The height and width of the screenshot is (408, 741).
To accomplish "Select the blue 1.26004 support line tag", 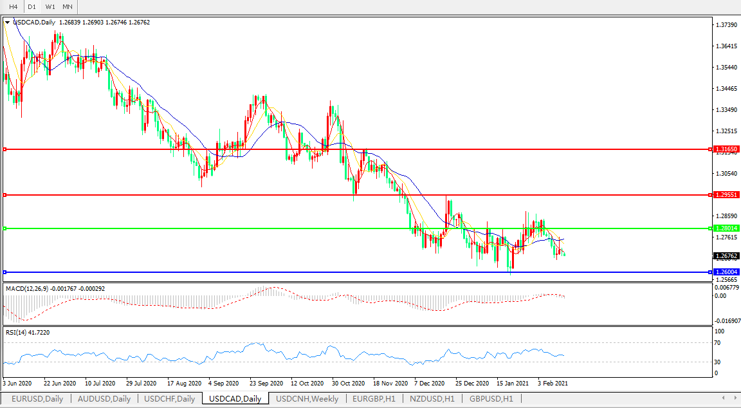I will (x=726, y=272).
